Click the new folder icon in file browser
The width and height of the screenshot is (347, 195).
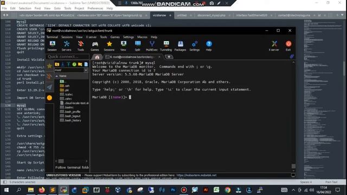click(80, 64)
